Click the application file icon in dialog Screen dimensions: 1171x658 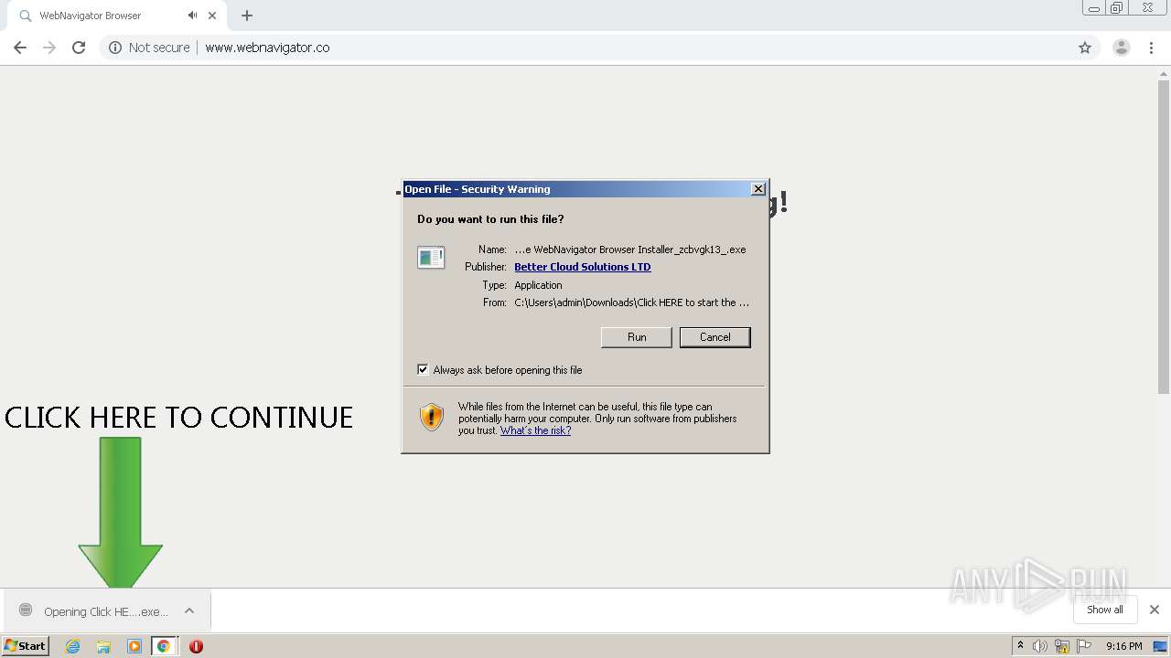[x=431, y=258]
